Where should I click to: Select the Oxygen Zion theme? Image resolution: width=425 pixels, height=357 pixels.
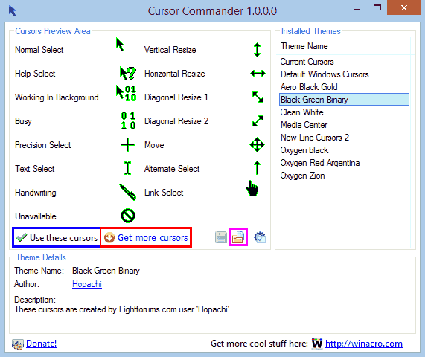pyautogui.click(x=344, y=176)
